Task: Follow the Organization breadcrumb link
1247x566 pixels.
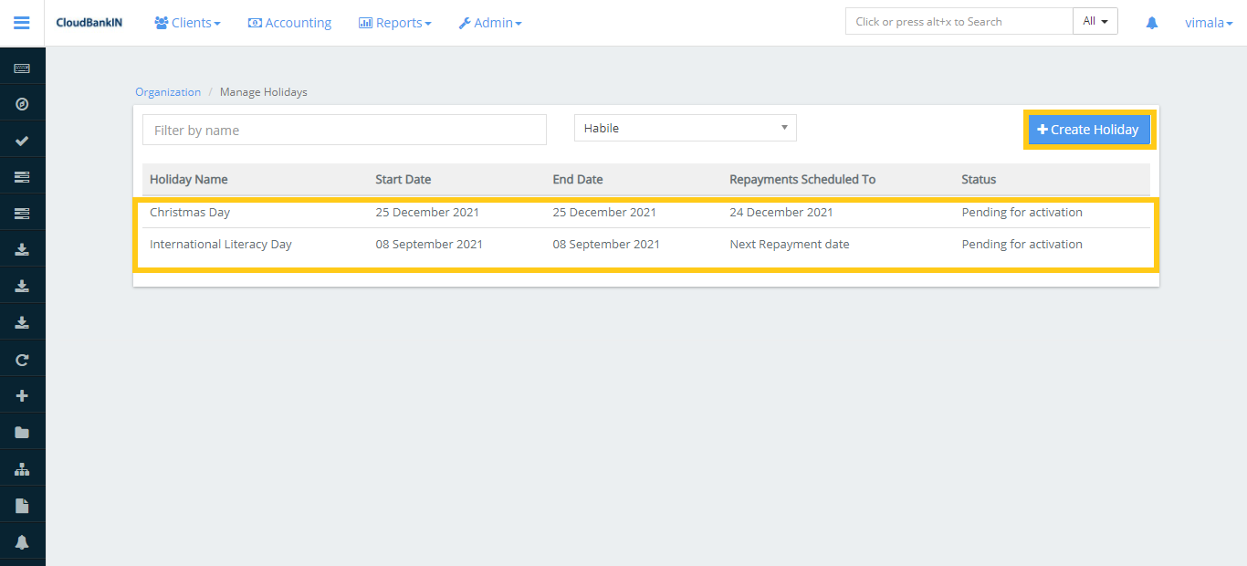Action: pyautogui.click(x=168, y=92)
